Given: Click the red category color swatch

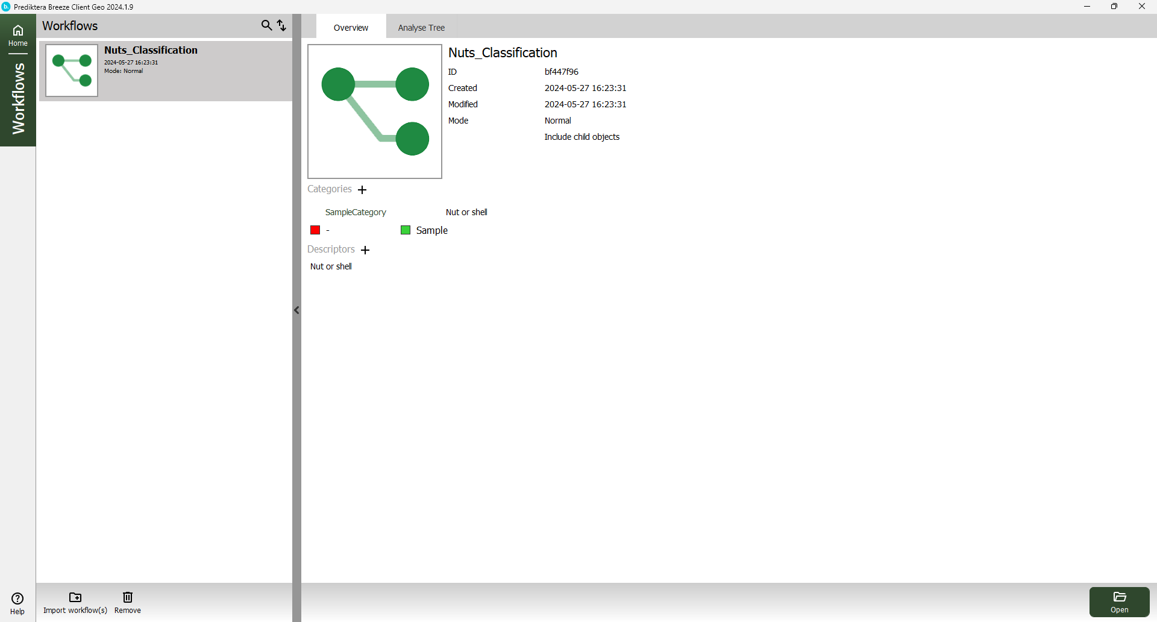Looking at the screenshot, I should coord(315,230).
